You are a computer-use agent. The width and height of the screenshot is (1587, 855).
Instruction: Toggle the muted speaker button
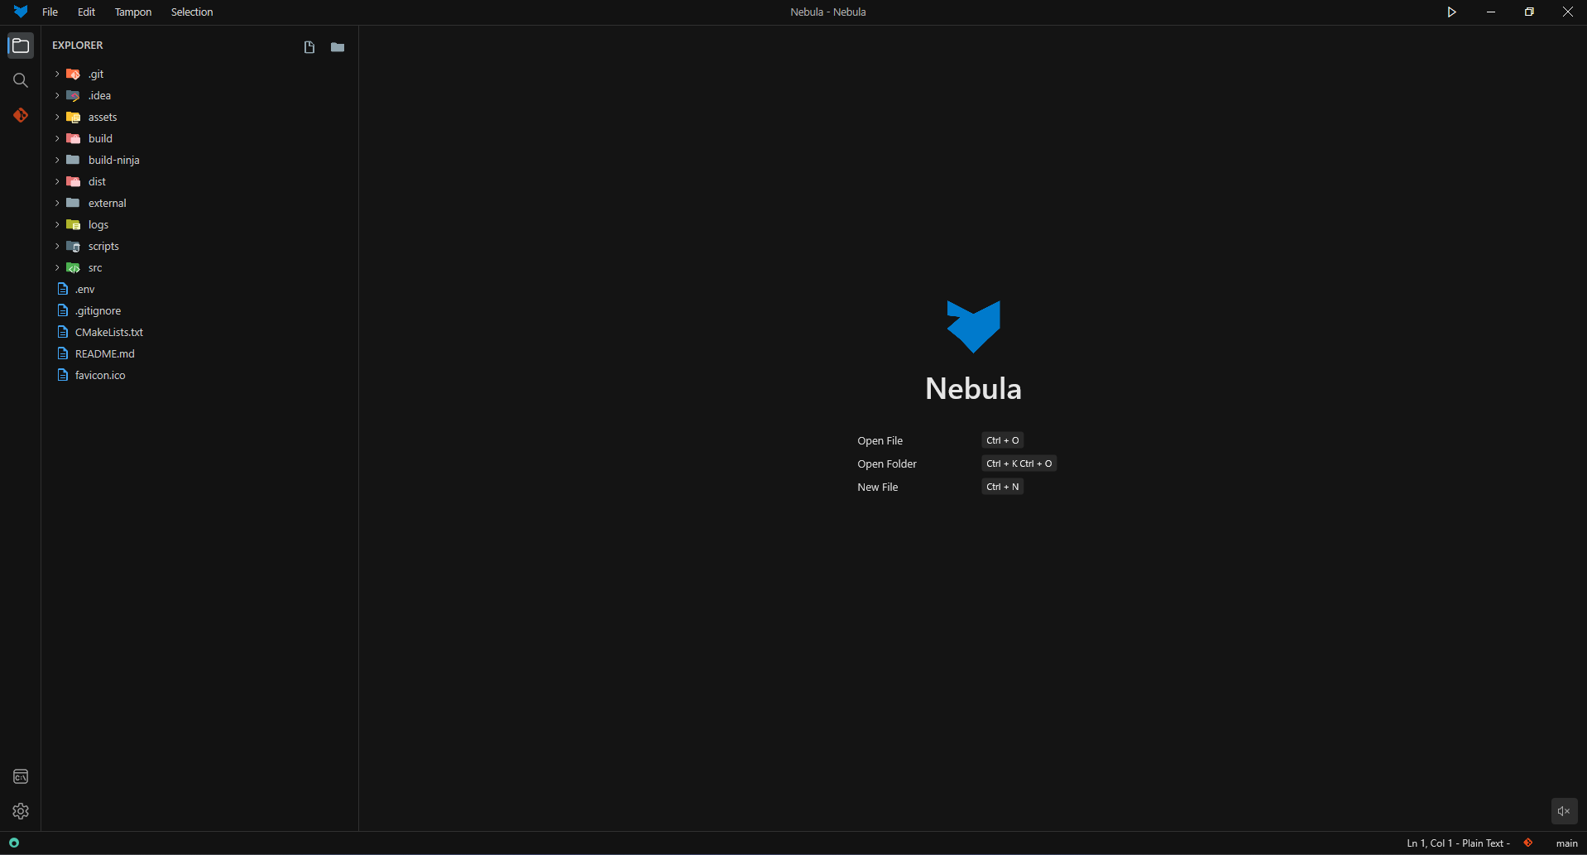1564,811
